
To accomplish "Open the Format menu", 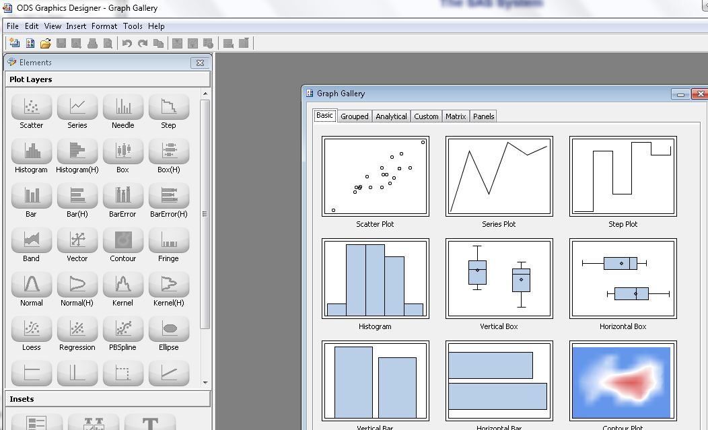I will (x=104, y=26).
